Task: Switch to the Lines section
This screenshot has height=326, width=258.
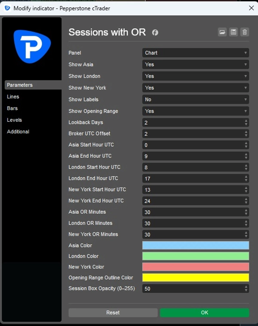Action: (x=13, y=97)
